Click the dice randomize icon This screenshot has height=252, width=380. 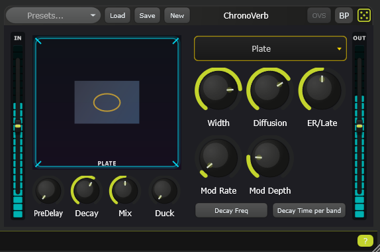[364, 15]
